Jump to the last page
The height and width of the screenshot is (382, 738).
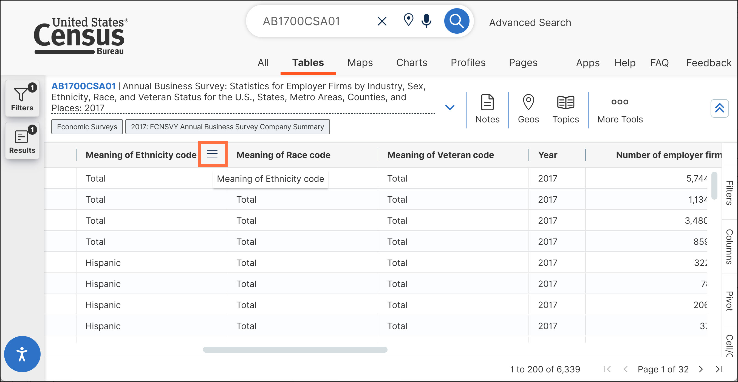click(x=719, y=369)
